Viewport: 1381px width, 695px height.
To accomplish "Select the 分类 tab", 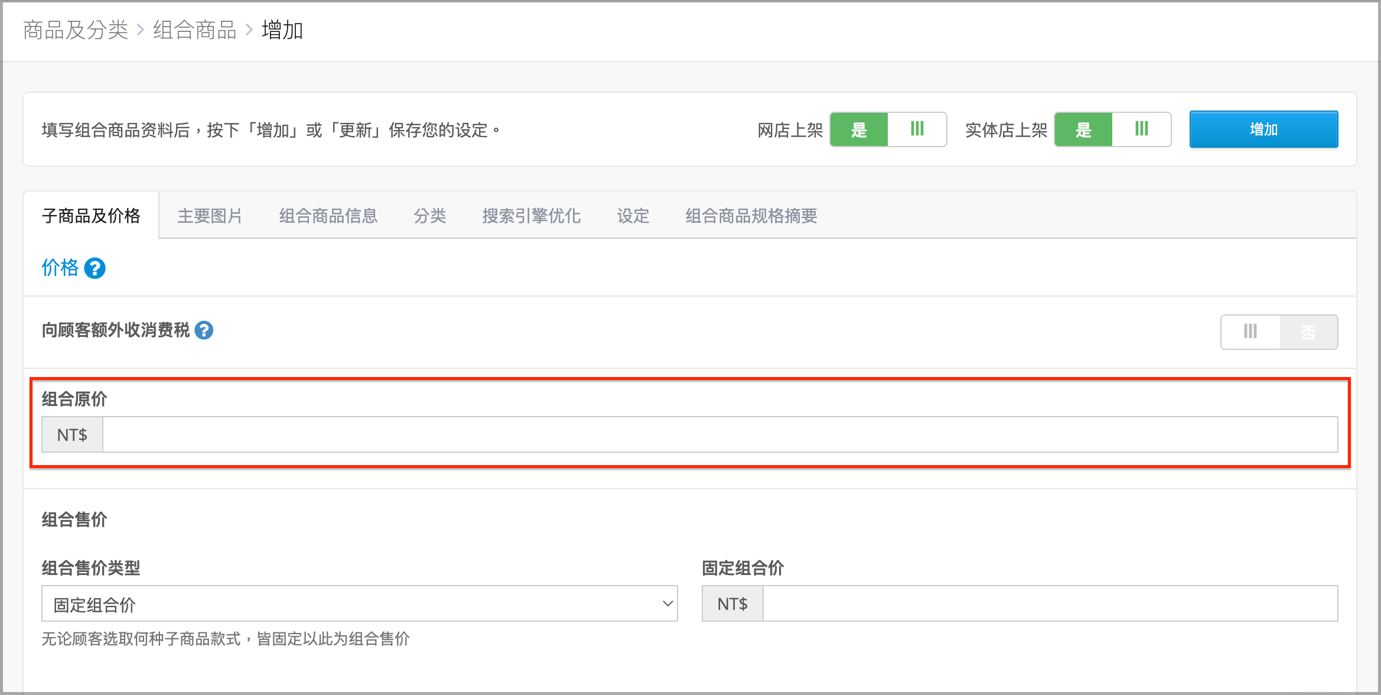I will pyautogui.click(x=429, y=216).
